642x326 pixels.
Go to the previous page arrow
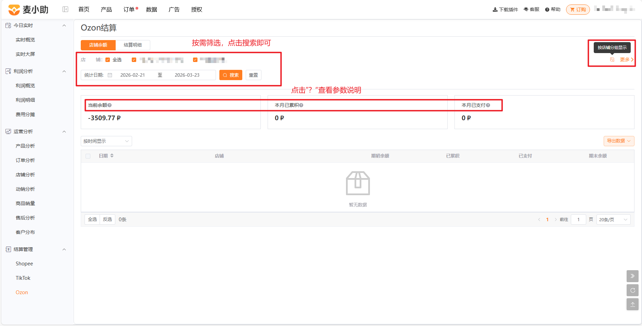tap(539, 220)
